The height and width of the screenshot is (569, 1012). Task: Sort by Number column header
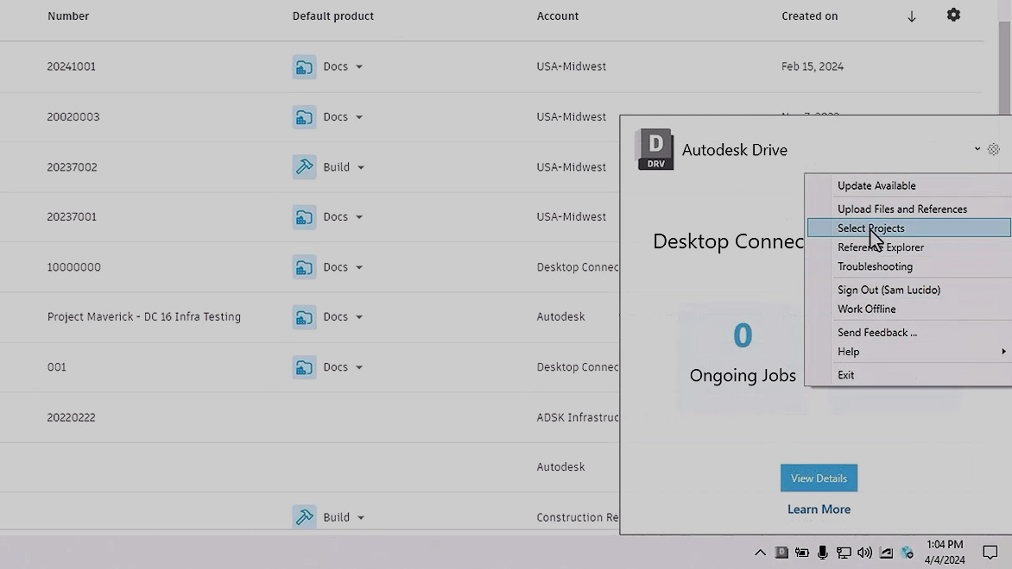68,16
